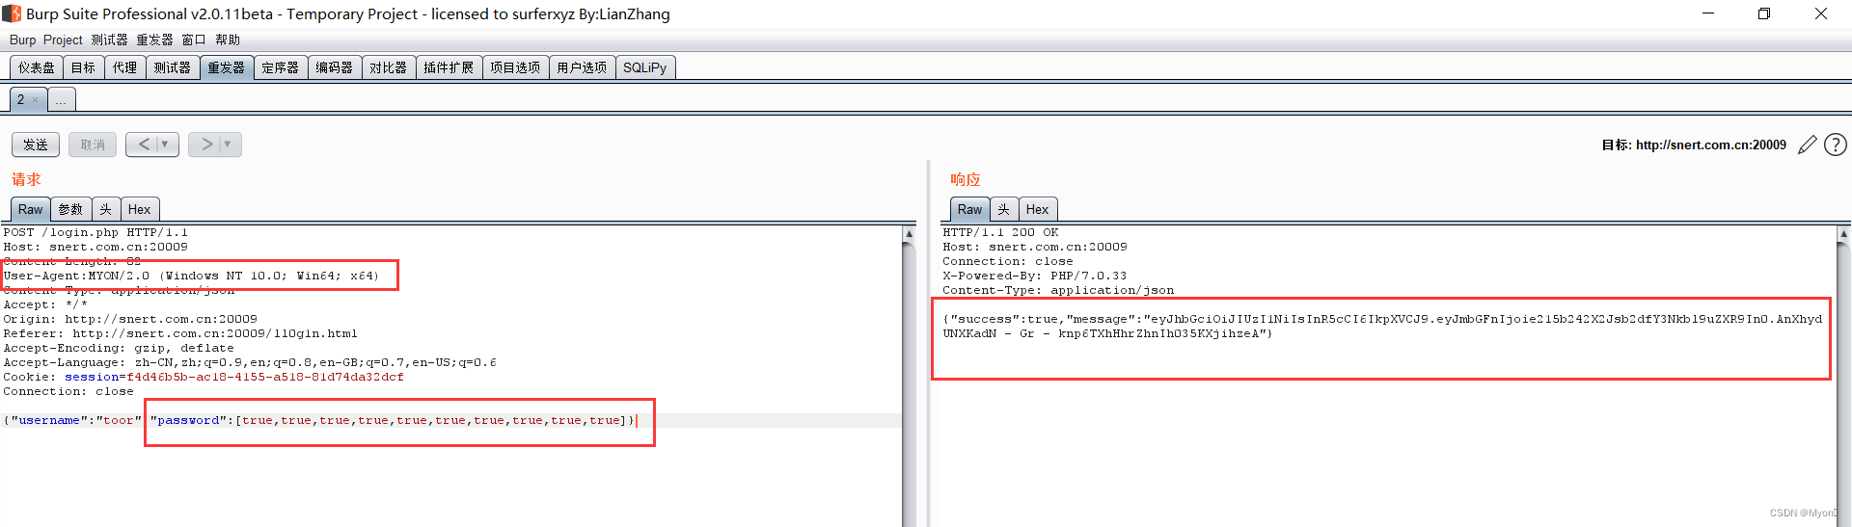Open the 窗口 window menu
The width and height of the screenshot is (1852, 527).
click(194, 40)
